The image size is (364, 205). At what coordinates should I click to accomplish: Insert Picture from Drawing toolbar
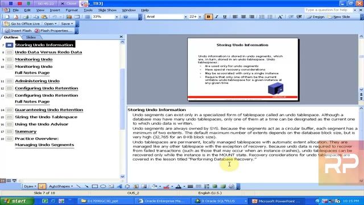(x=144, y=186)
